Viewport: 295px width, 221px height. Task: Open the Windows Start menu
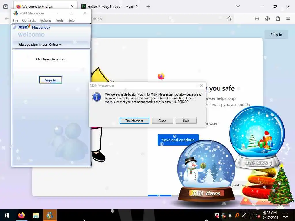tap(7, 215)
